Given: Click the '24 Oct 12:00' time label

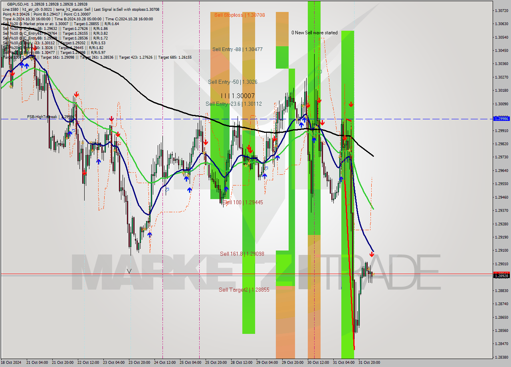Looking at the screenshot, I should (165, 363).
